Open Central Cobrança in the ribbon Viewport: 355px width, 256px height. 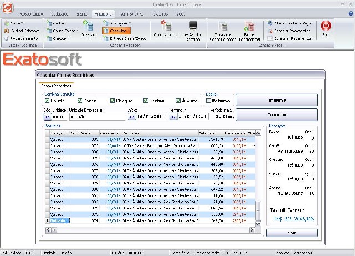click(x=22, y=31)
